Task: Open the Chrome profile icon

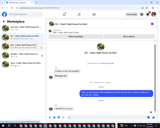Action: [x=153, y=8]
